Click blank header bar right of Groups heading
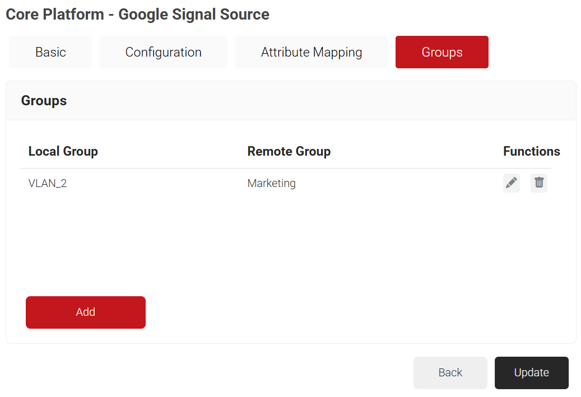The height and width of the screenshot is (397, 581). click(x=319, y=101)
